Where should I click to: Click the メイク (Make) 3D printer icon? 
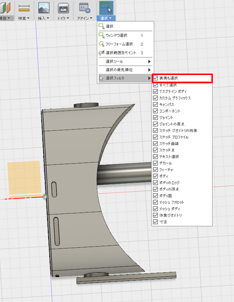tap(63, 8)
